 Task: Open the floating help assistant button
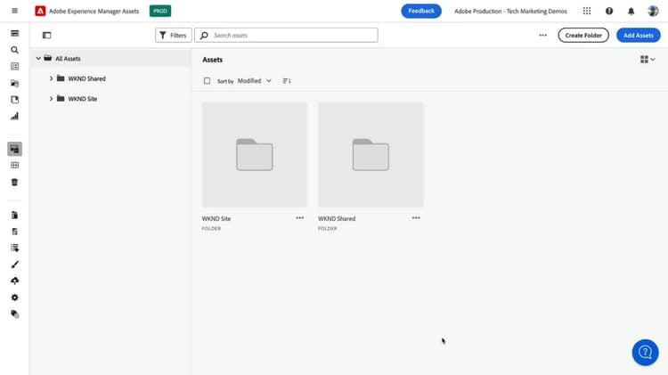point(645,353)
